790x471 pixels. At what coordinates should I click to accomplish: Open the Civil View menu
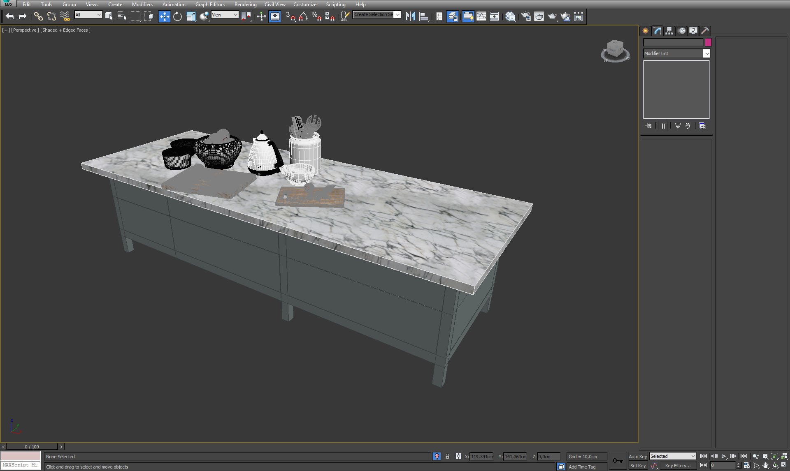point(275,5)
